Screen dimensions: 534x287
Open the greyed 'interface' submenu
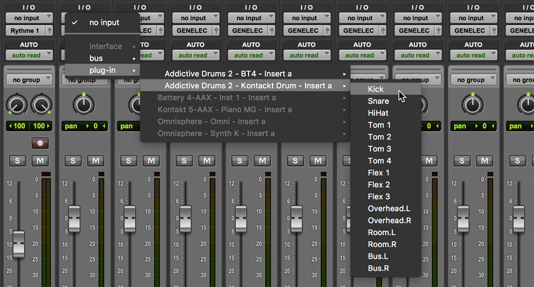pos(102,46)
